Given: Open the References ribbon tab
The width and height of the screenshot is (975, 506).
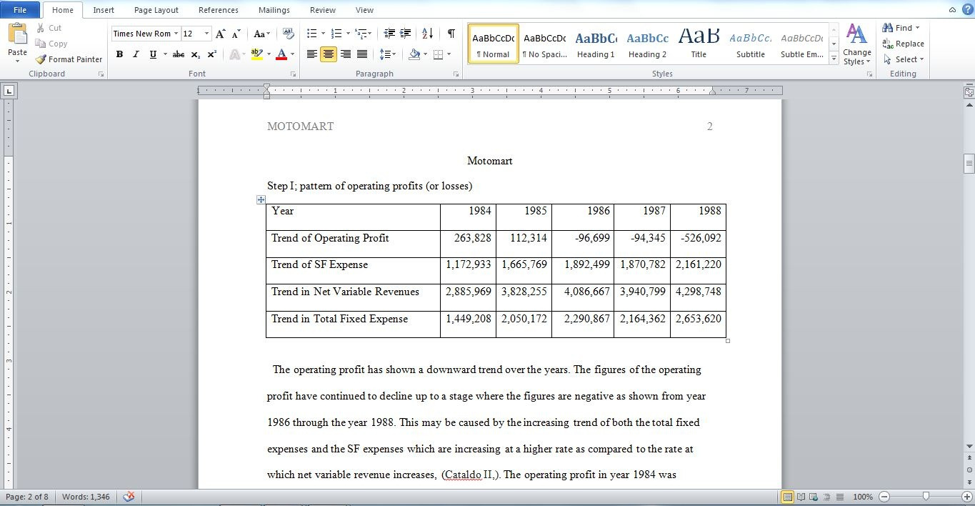Looking at the screenshot, I should click(x=219, y=10).
